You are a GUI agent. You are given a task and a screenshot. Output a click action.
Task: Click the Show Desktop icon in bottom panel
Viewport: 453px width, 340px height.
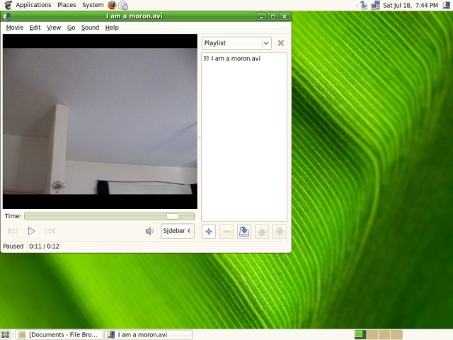tap(5, 334)
